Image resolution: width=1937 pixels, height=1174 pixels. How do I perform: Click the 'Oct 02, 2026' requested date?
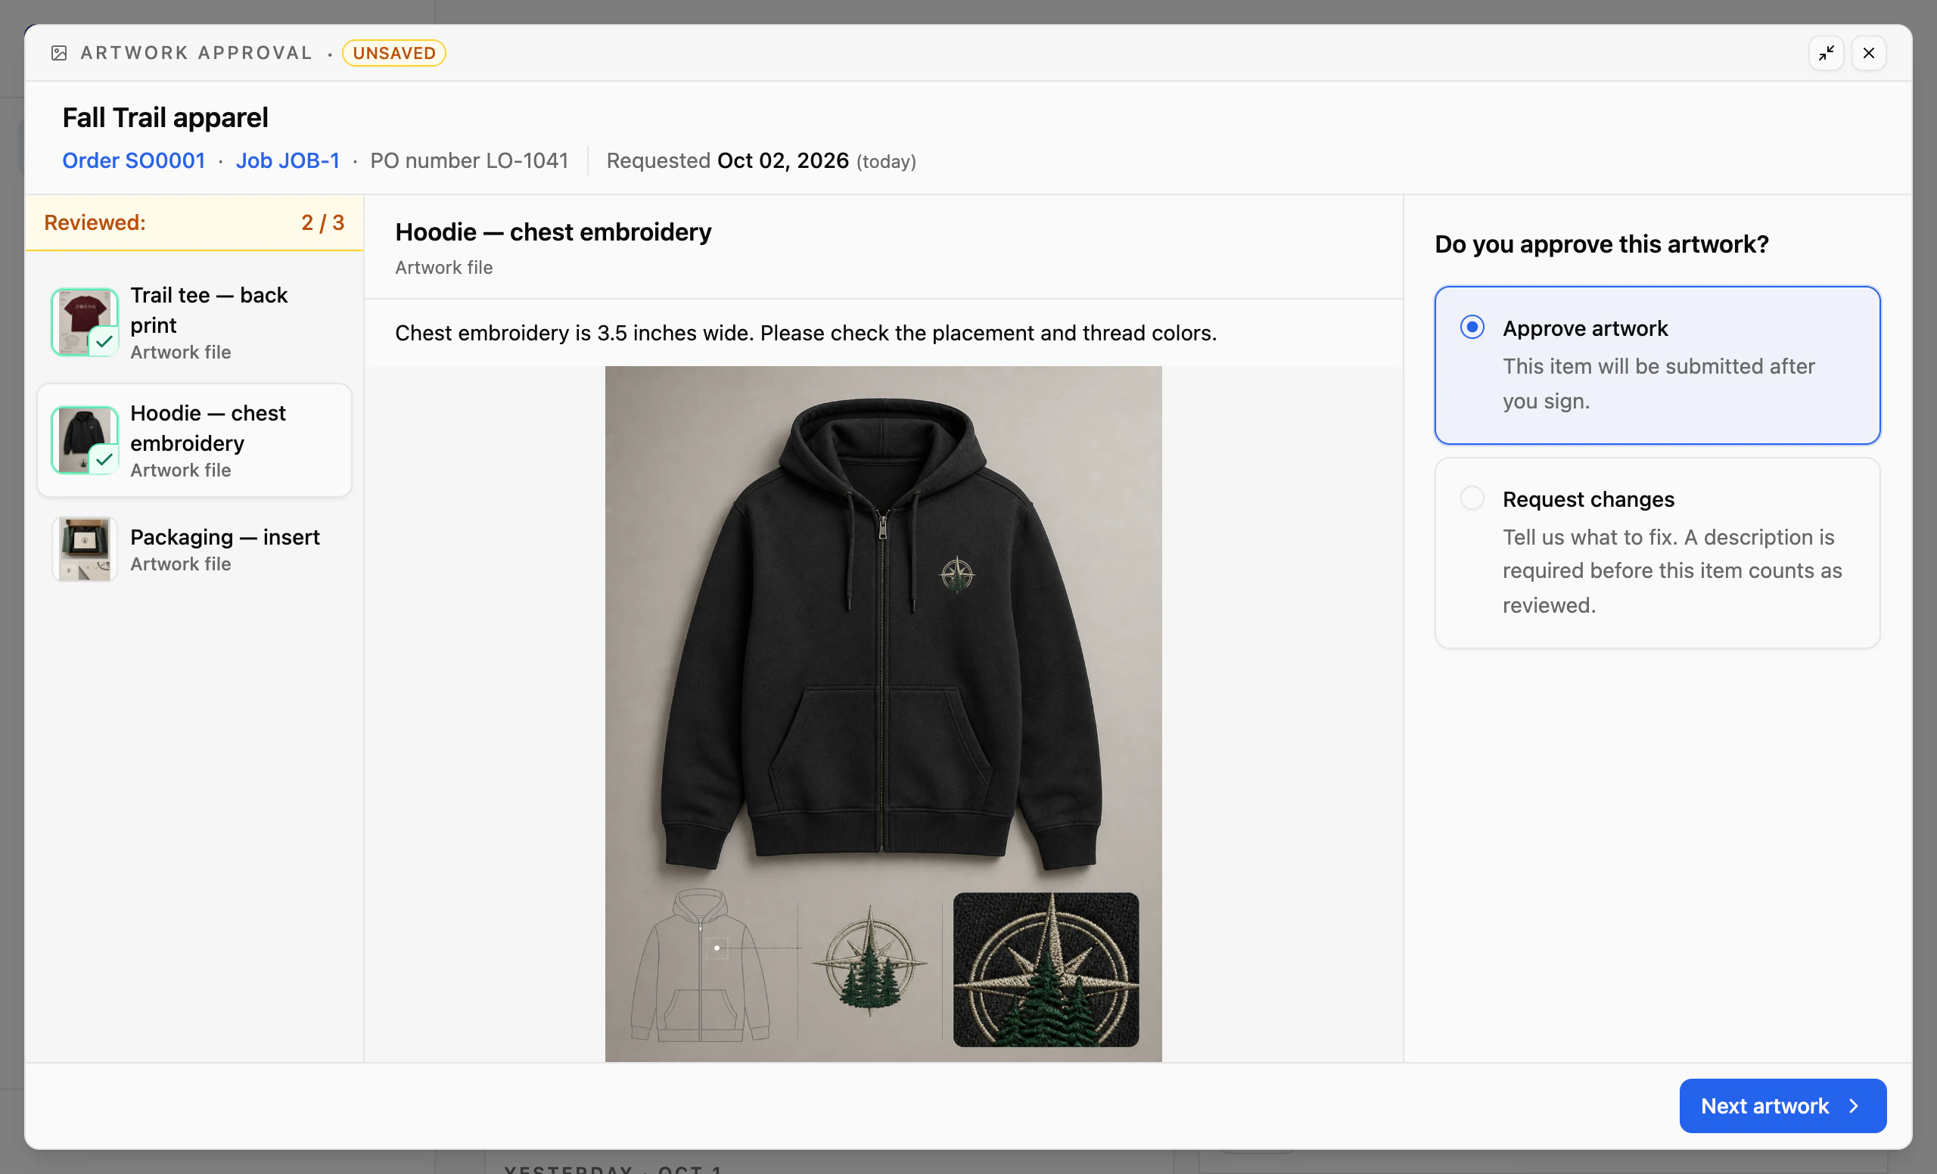click(783, 160)
